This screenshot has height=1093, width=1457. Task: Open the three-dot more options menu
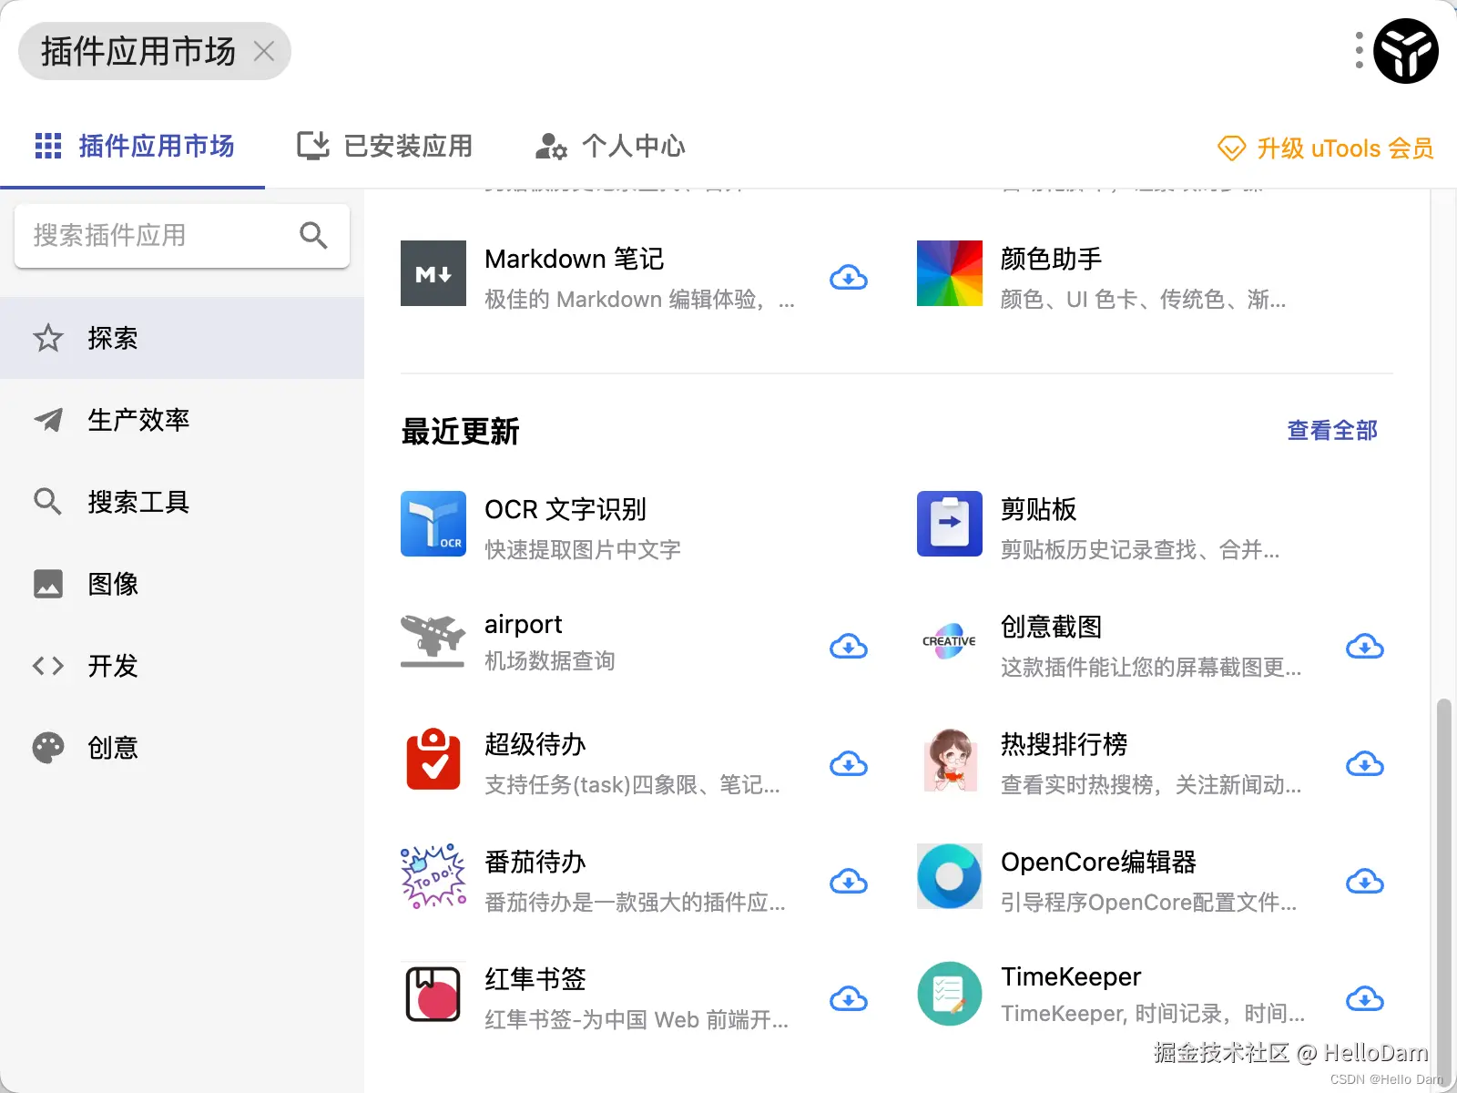1358,51
